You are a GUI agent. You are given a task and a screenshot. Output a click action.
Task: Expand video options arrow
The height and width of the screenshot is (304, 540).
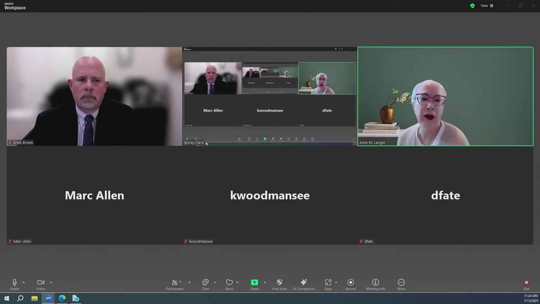[51, 282]
